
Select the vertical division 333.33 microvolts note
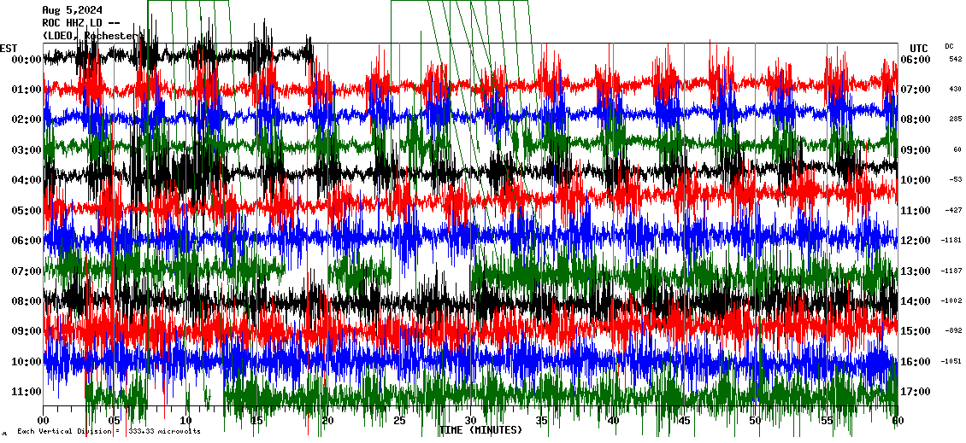click(x=107, y=432)
